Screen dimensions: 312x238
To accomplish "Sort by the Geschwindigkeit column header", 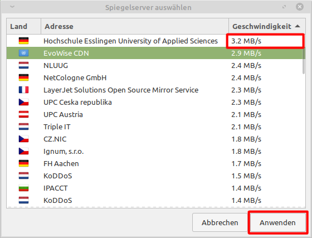I will click(x=267, y=26).
